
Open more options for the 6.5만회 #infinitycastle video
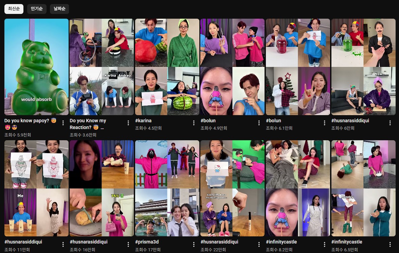coord(389,245)
